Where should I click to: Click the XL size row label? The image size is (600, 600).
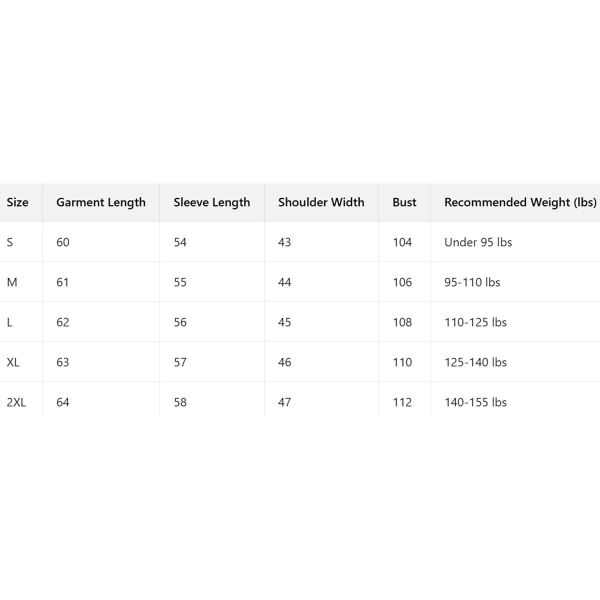[13, 362]
